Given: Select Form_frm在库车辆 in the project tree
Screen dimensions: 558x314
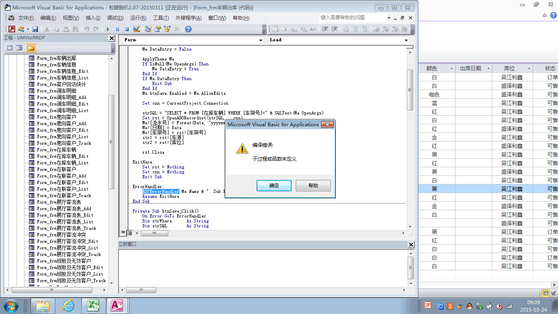Looking at the screenshot, I should click(x=56, y=150).
